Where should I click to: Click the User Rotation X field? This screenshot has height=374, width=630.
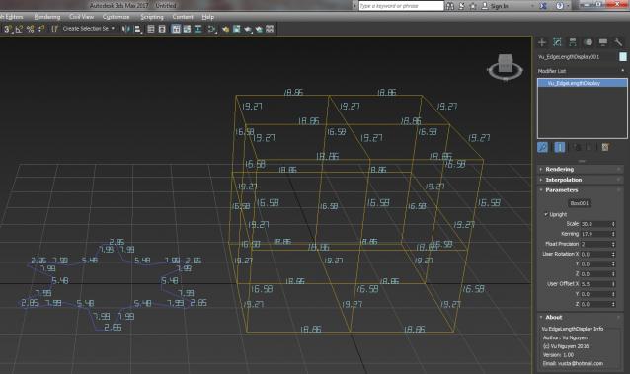(x=595, y=254)
